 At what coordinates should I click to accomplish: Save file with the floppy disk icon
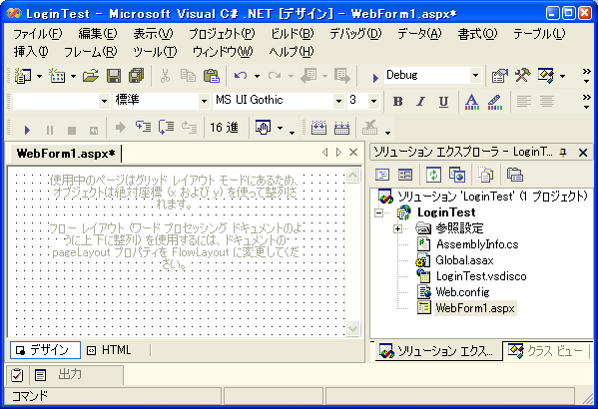[113, 76]
